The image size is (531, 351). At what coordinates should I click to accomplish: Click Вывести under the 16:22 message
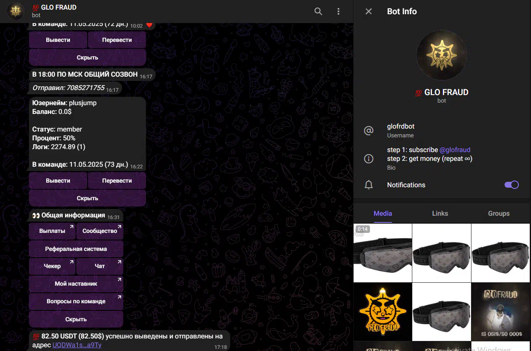coord(58,181)
